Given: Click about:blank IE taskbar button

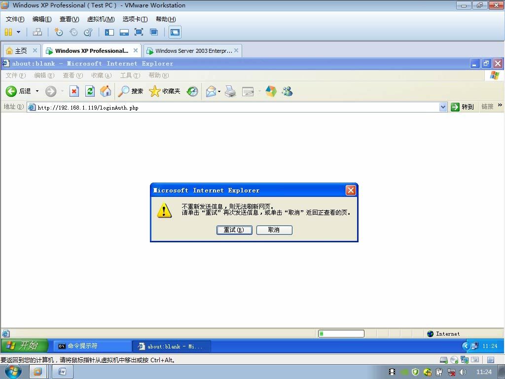Looking at the screenshot, I should [x=172, y=346].
